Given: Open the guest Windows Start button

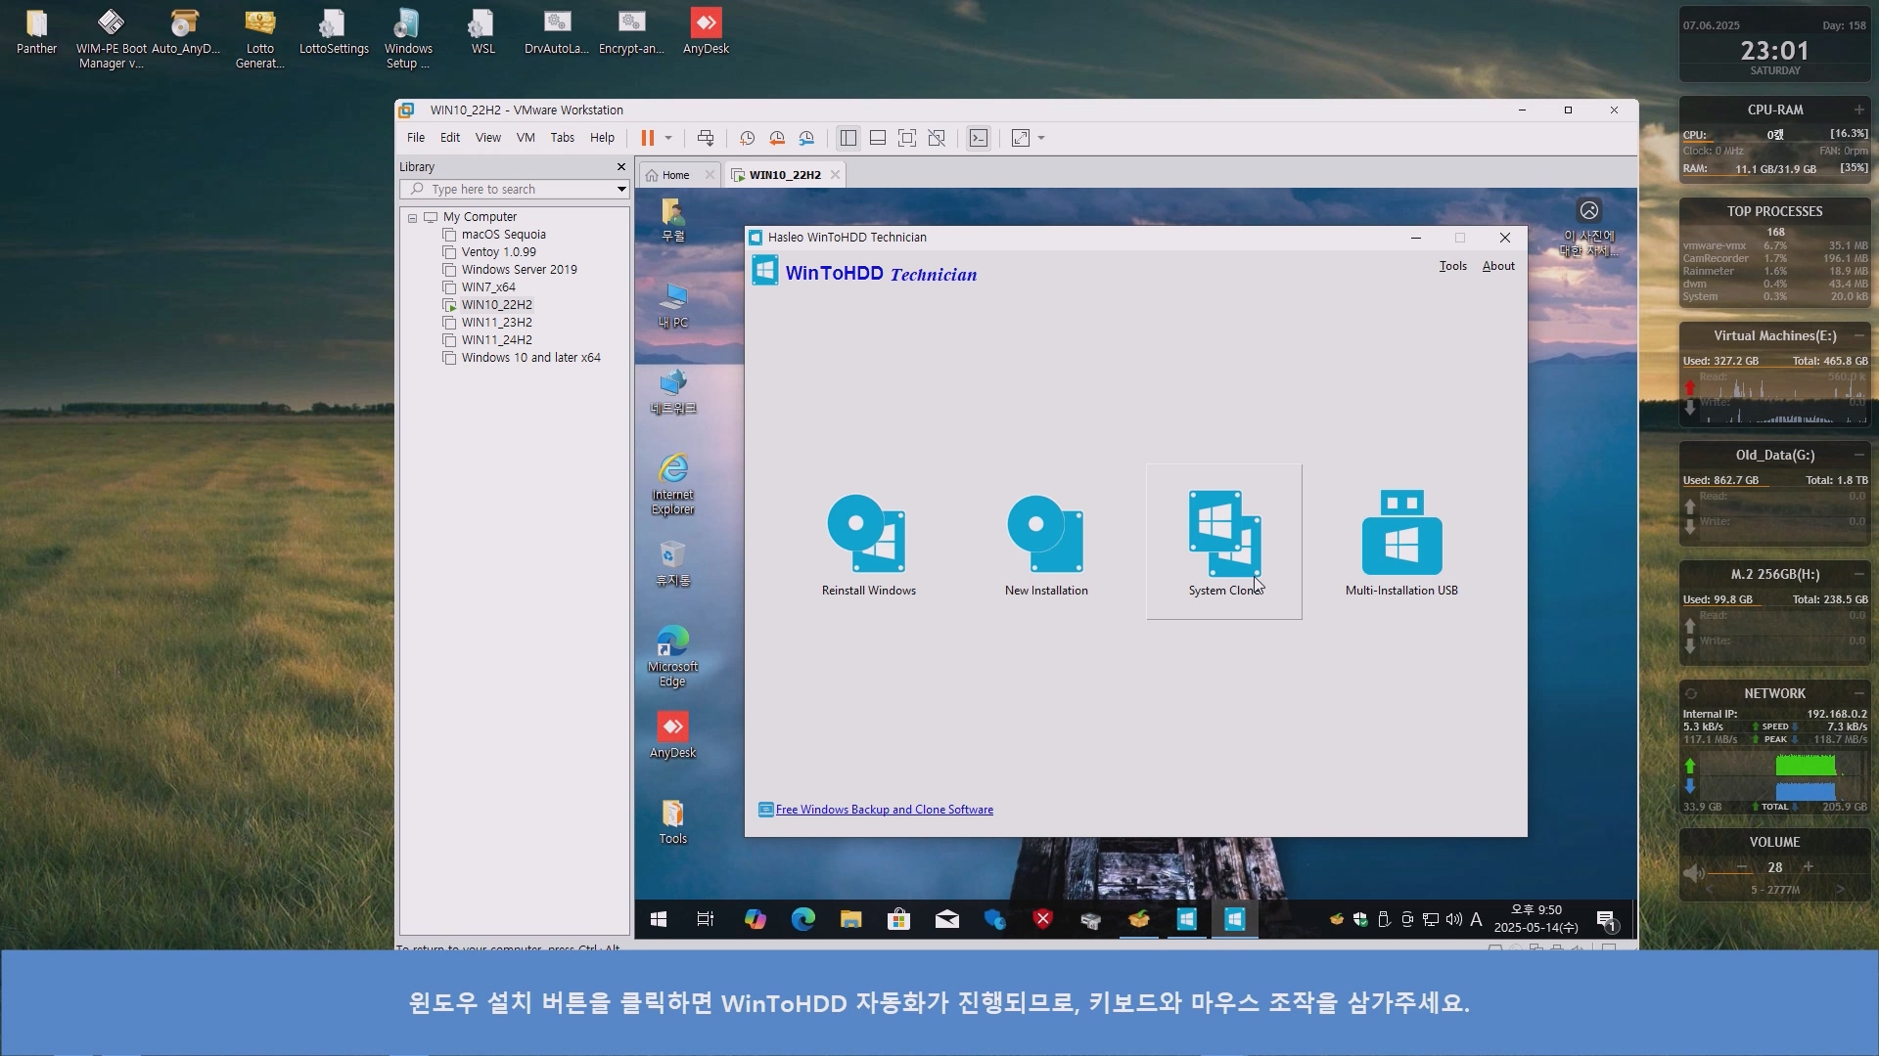Looking at the screenshot, I should [x=659, y=919].
